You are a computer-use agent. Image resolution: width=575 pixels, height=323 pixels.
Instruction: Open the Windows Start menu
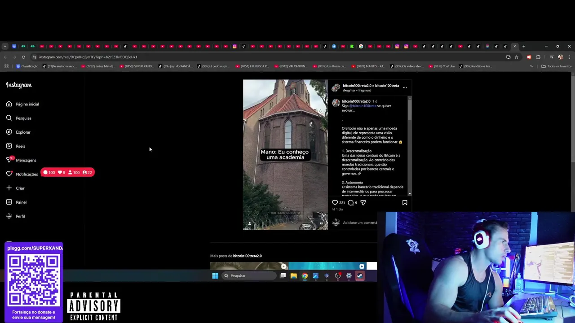[215, 276]
